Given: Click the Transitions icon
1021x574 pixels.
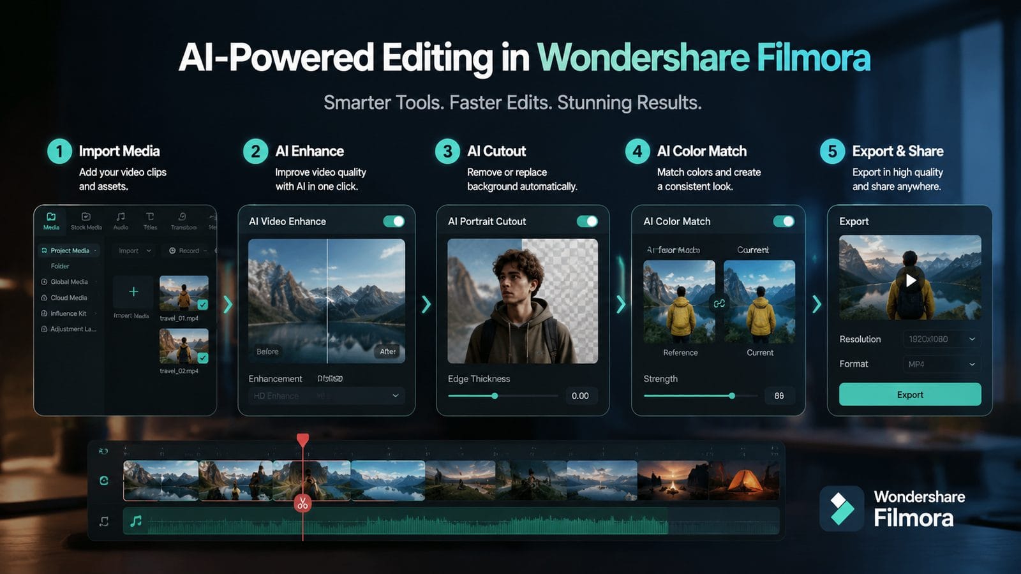Looking at the screenshot, I should [183, 217].
